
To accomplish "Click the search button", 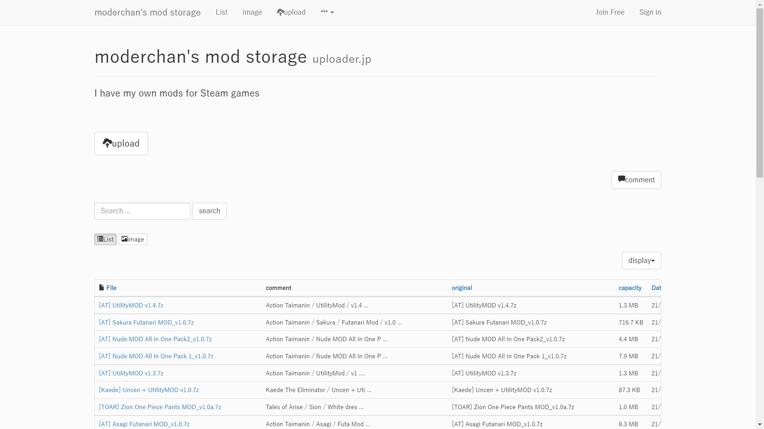I will (x=210, y=211).
